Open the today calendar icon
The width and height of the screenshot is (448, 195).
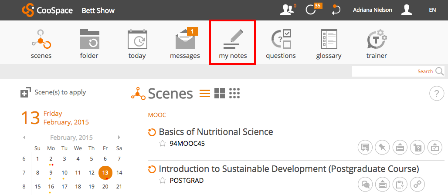tap(137, 39)
